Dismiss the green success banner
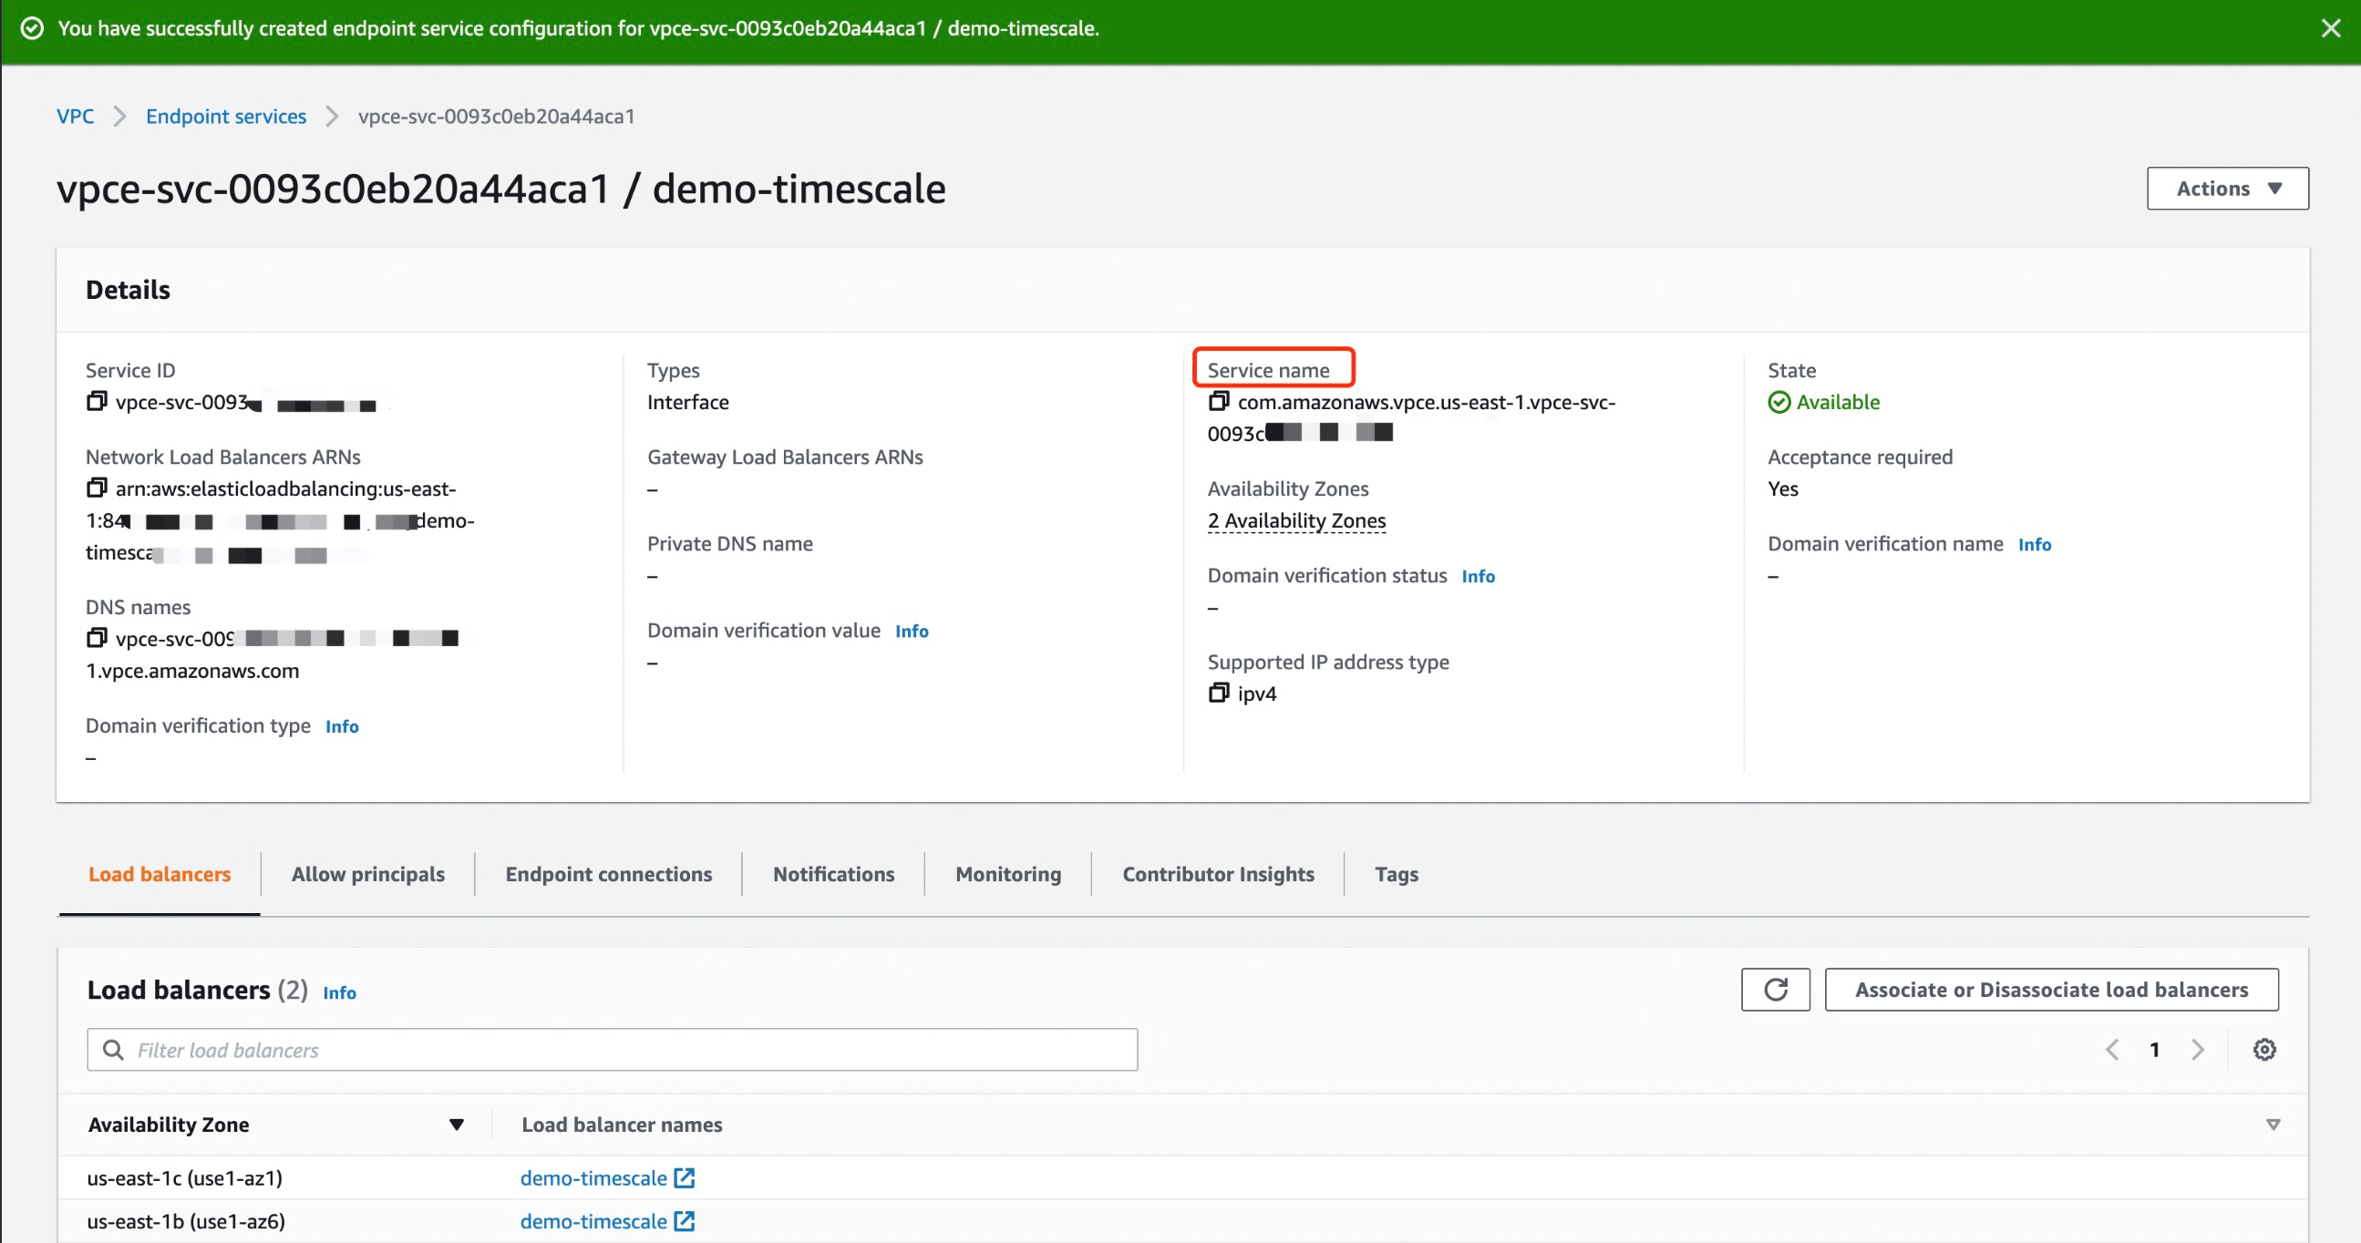Screen dimensions: 2361x1243 click(2331, 28)
